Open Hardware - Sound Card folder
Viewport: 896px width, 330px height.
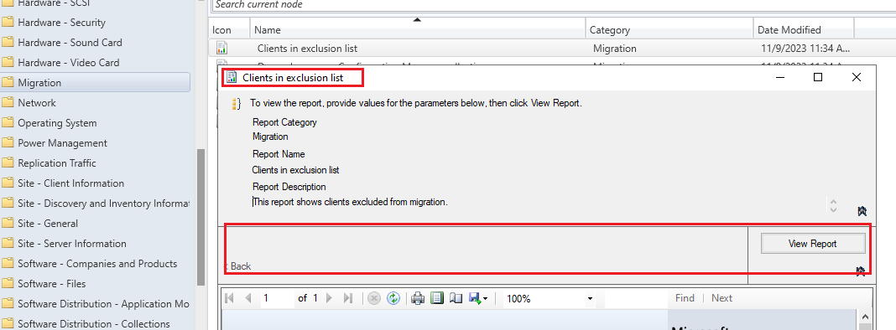click(70, 43)
